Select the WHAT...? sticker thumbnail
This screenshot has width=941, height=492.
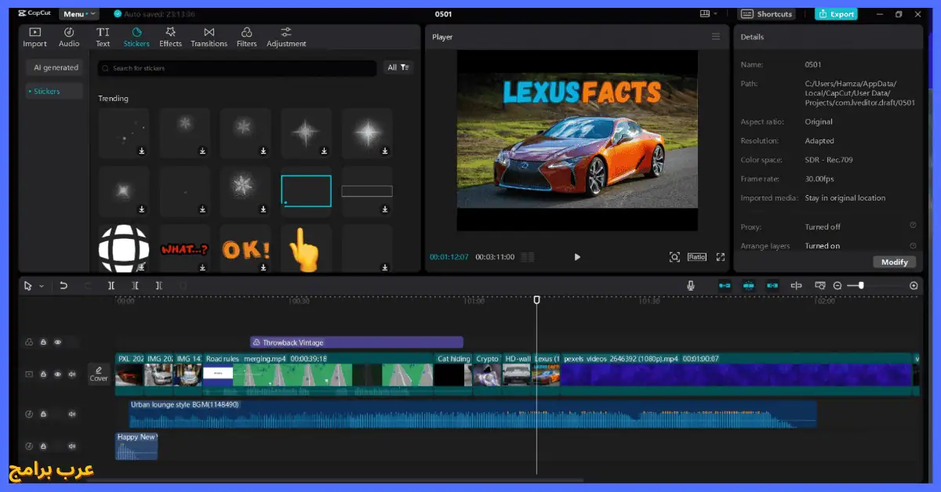[x=185, y=250]
